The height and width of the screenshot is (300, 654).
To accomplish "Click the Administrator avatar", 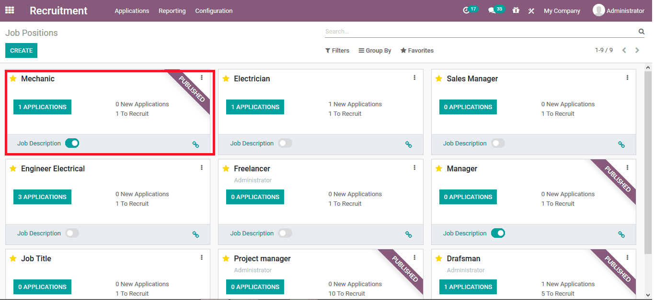I will click(598, 10).
